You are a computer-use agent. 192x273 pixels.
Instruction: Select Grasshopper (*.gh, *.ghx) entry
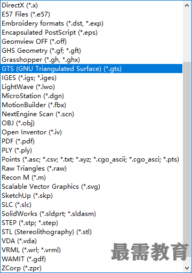click(91, 60)
